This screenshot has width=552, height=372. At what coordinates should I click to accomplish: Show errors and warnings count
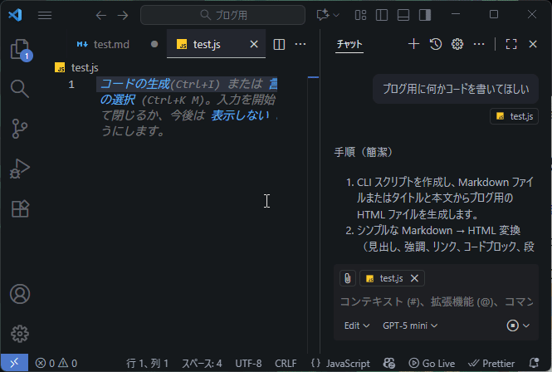click(x=56, y=363)
